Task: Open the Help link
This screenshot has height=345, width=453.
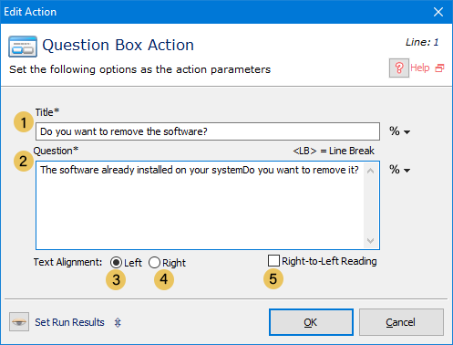Action: (x=420, y=68)
